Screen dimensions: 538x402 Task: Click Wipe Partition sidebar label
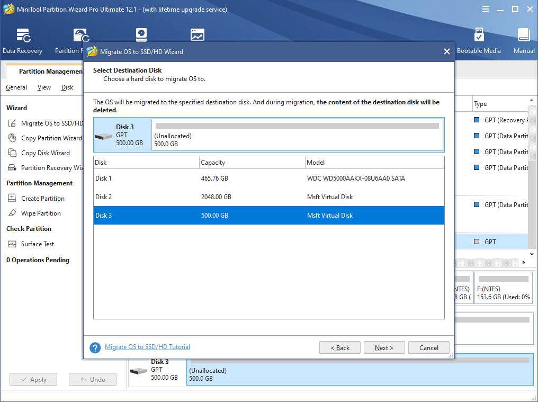point(41,213)
